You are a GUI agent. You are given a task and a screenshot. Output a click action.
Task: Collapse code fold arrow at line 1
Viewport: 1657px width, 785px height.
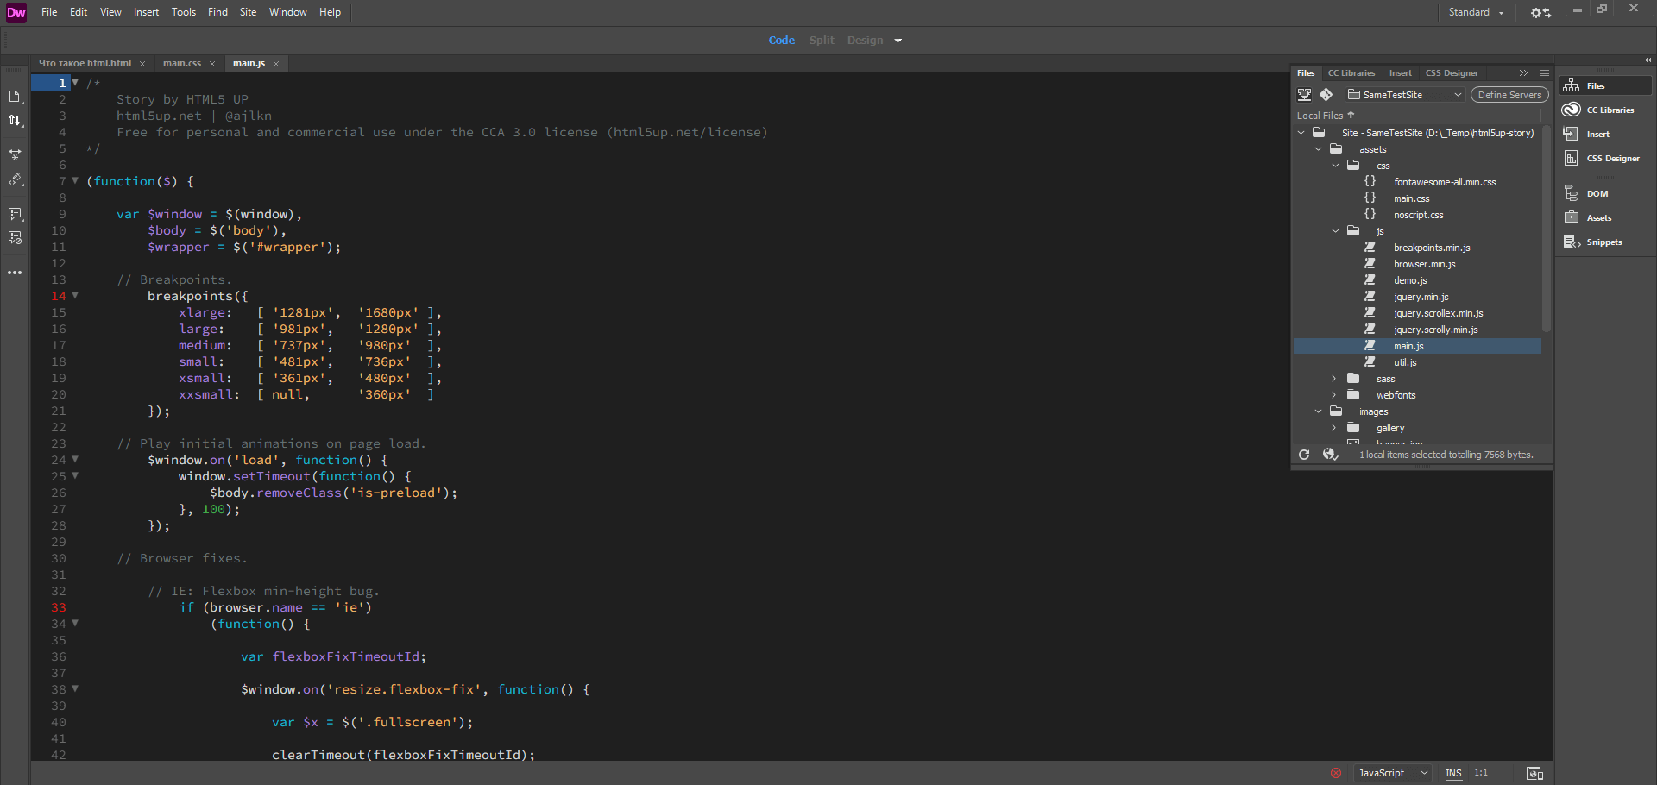click(x=76, y=83)
